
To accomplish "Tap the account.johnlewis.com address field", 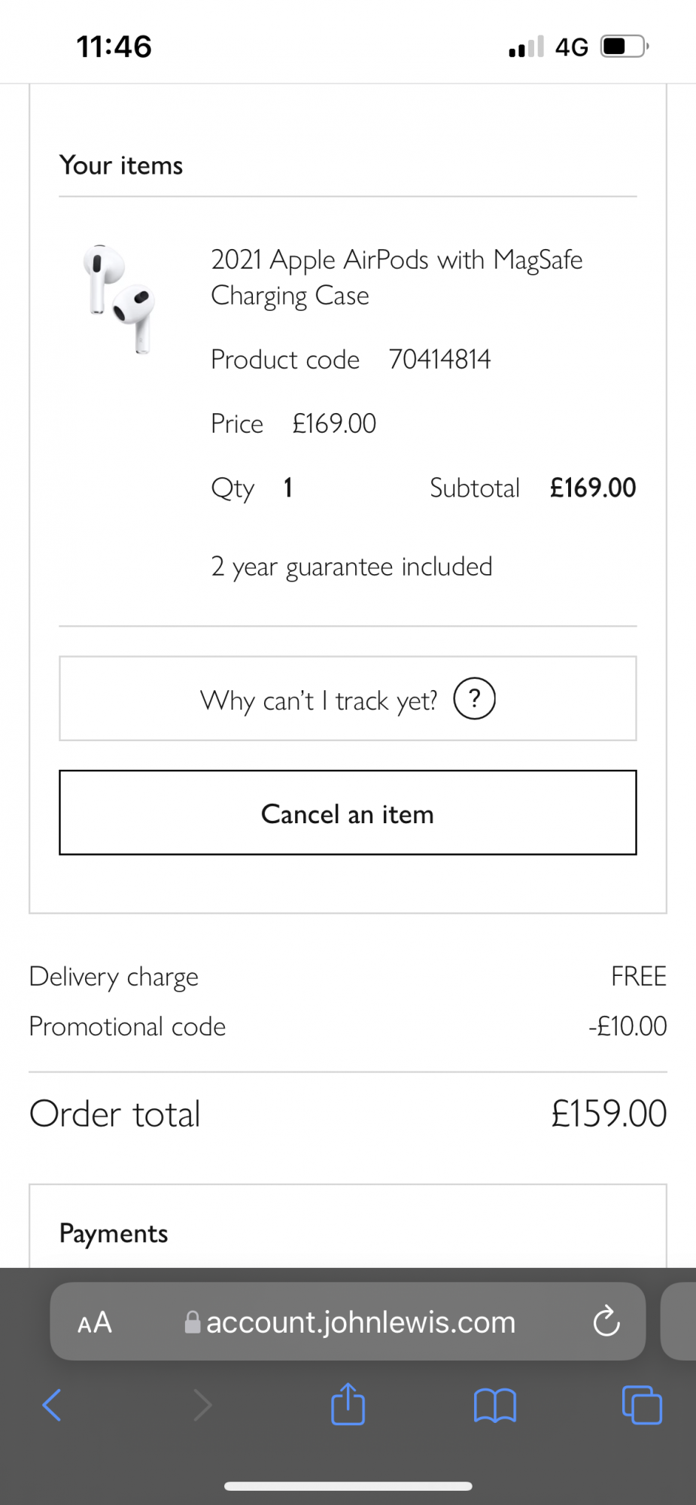I will [360, 1322].
